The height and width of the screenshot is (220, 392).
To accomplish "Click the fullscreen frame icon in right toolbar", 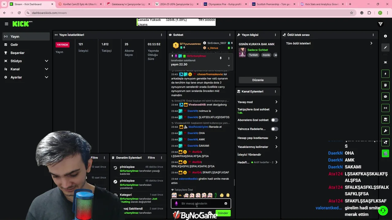I will [385, 62].
